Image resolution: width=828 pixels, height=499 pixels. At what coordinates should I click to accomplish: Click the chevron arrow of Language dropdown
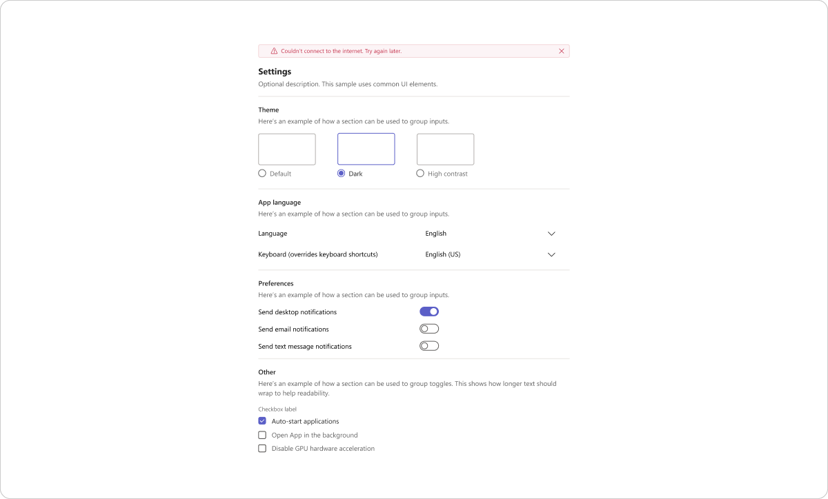click(551, 234)
